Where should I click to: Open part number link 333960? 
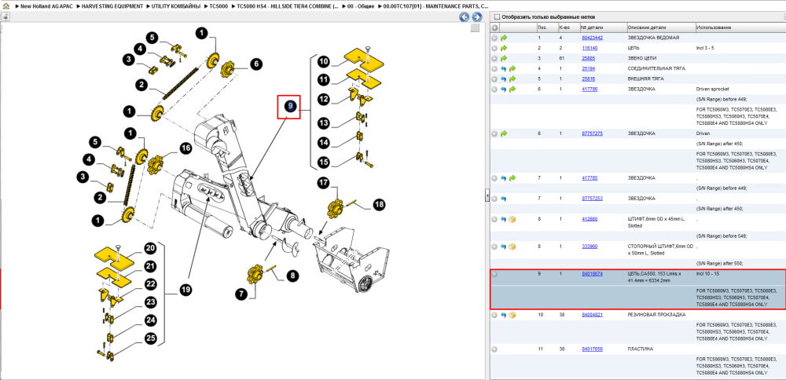(x=589, y=247)
